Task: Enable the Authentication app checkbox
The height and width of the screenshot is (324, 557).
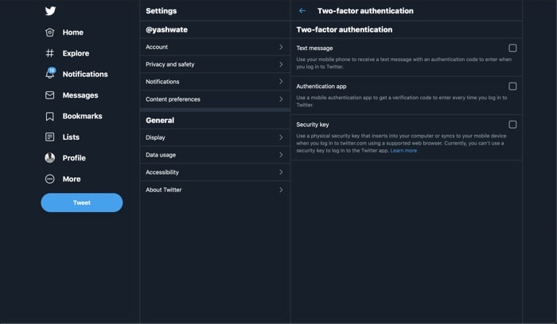Action: tap(512, 86)
